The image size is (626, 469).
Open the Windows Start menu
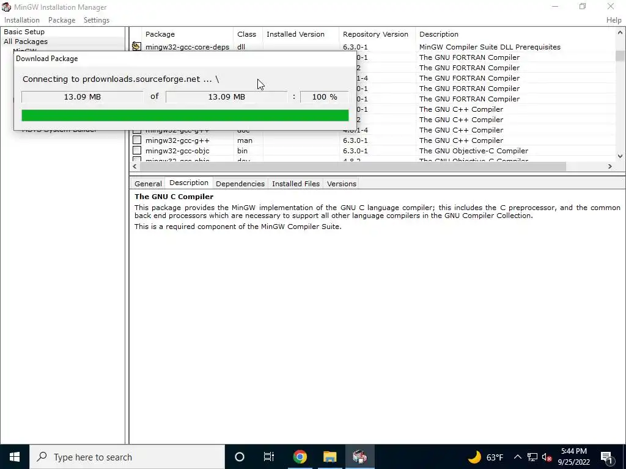click(15, 457)
